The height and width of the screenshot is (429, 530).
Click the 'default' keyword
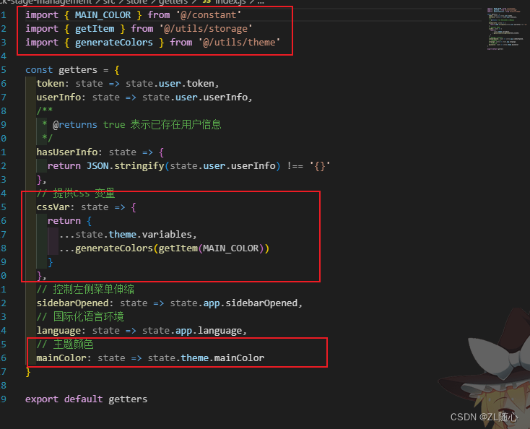[x=84, y=399]
